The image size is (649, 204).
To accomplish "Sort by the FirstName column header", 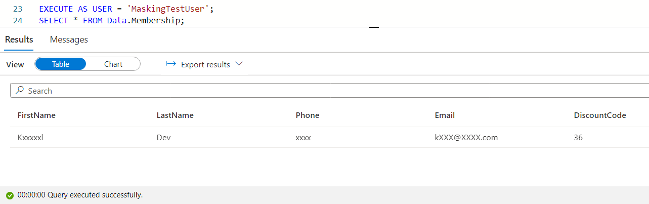I will [36, 115].
